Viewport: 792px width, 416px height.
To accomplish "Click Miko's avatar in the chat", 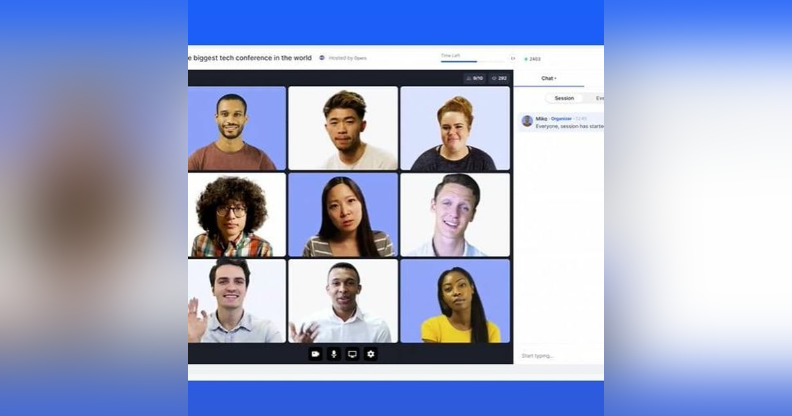I will [527, 121].
